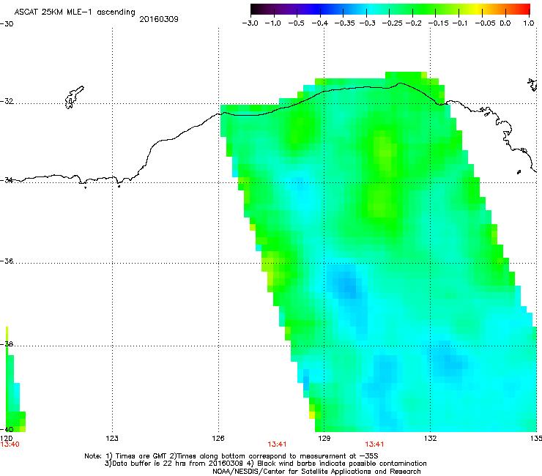Click the -0.4 colorbar value
The width and height of the screenshot is (542, 476).
320,23
